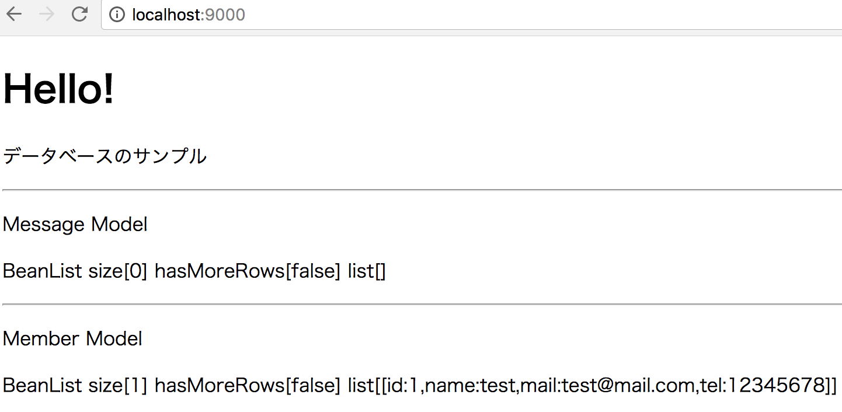Click the horizontal rule above Message Model
The height and width of the screenshot is (412, 842).
click(x=422, y=190)
